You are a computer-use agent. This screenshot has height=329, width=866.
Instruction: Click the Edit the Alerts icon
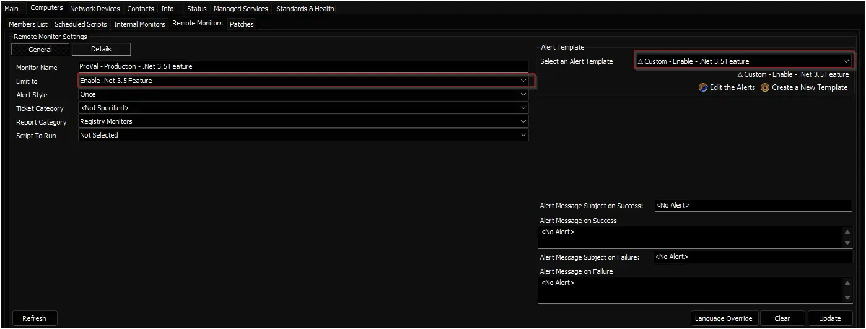click(x=703, y=88)
